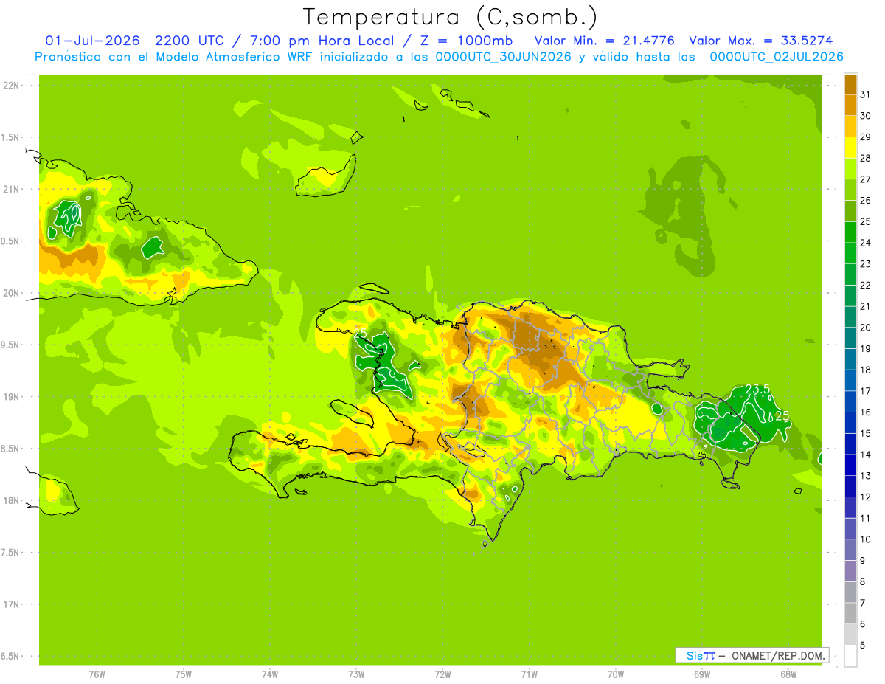
Task: Pick the green swatch between 24 and 25
Action: 850,232
